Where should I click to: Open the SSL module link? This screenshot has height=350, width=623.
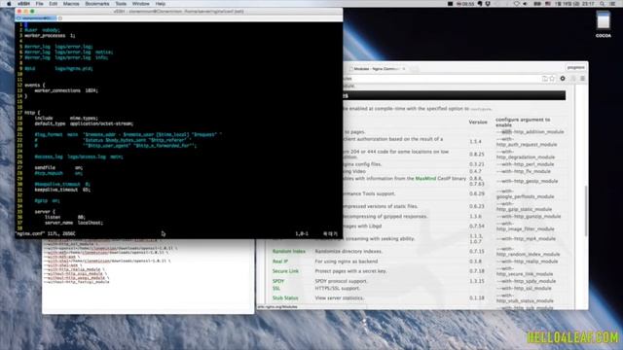click(276, 288)
